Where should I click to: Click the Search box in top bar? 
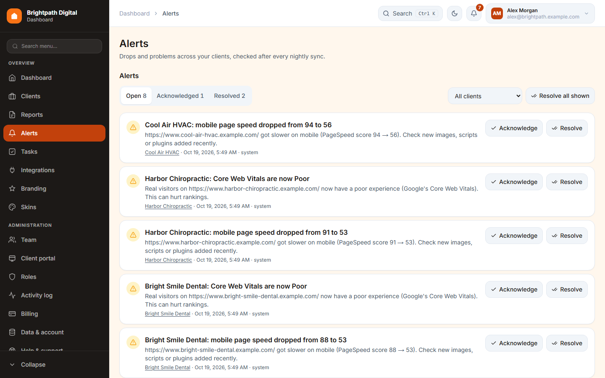(x=410, y=13)
